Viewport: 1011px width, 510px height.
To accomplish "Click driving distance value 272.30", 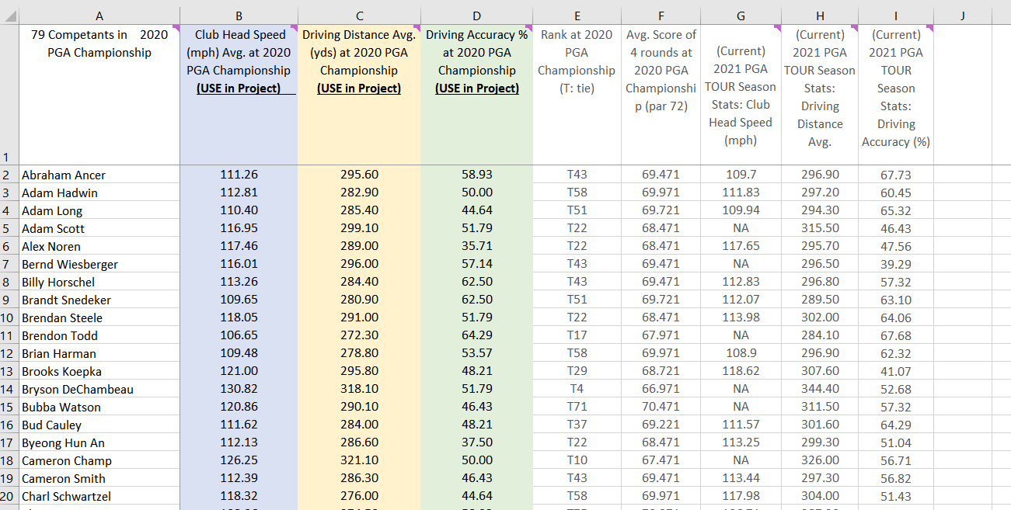I will (359, 335).
